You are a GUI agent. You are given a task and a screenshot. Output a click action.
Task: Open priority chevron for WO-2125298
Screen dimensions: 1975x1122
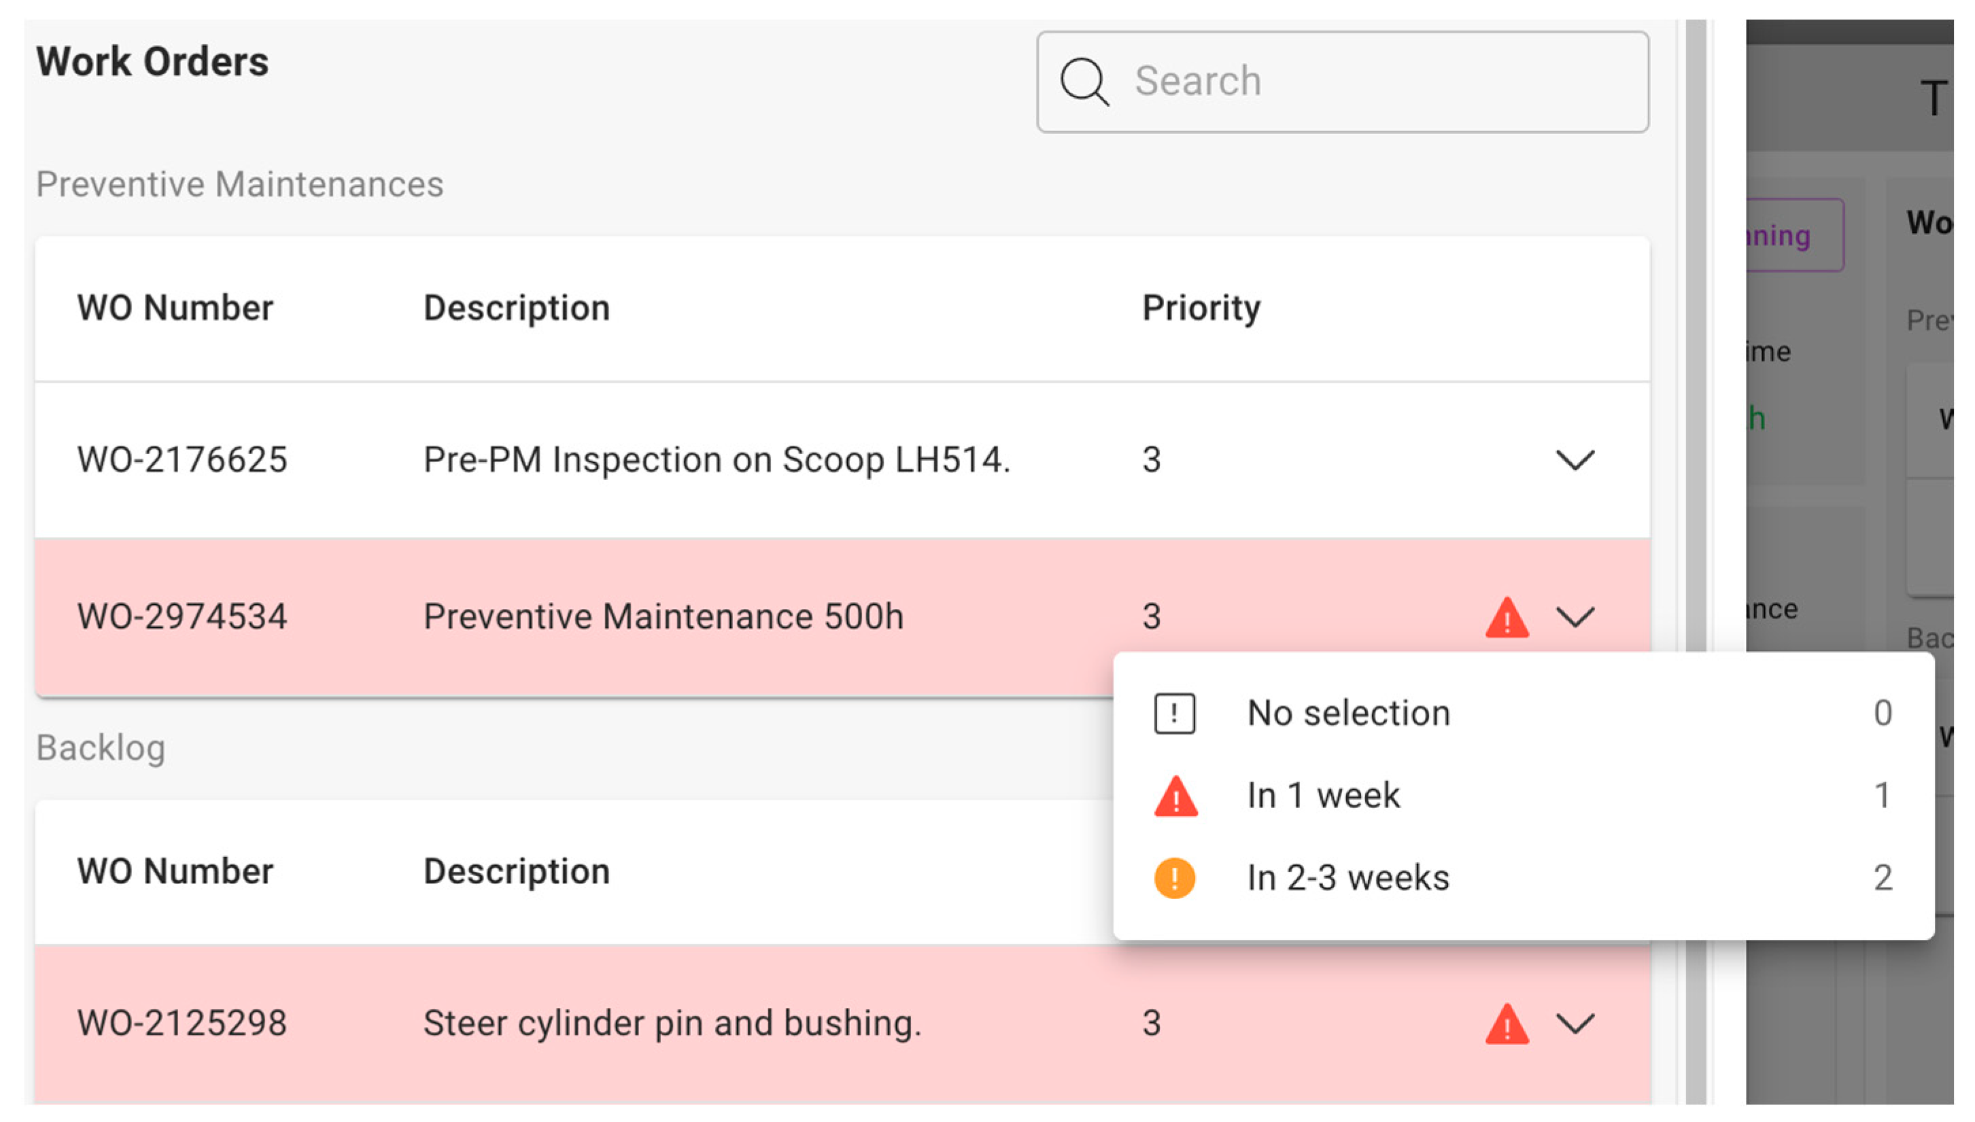(1574, 1023)
